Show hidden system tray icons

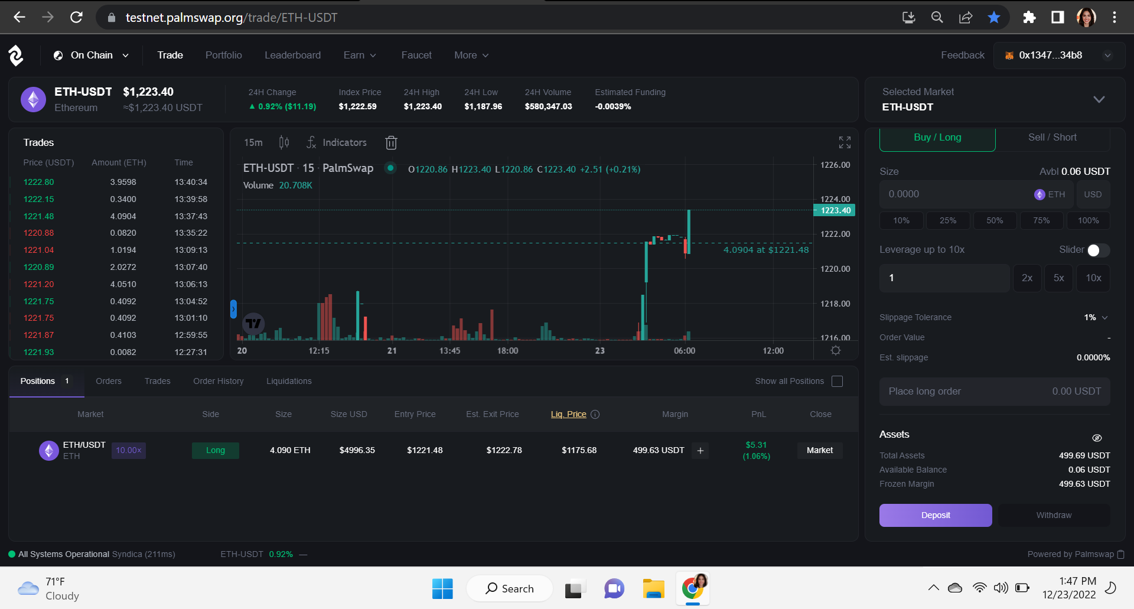coord(933,588)
